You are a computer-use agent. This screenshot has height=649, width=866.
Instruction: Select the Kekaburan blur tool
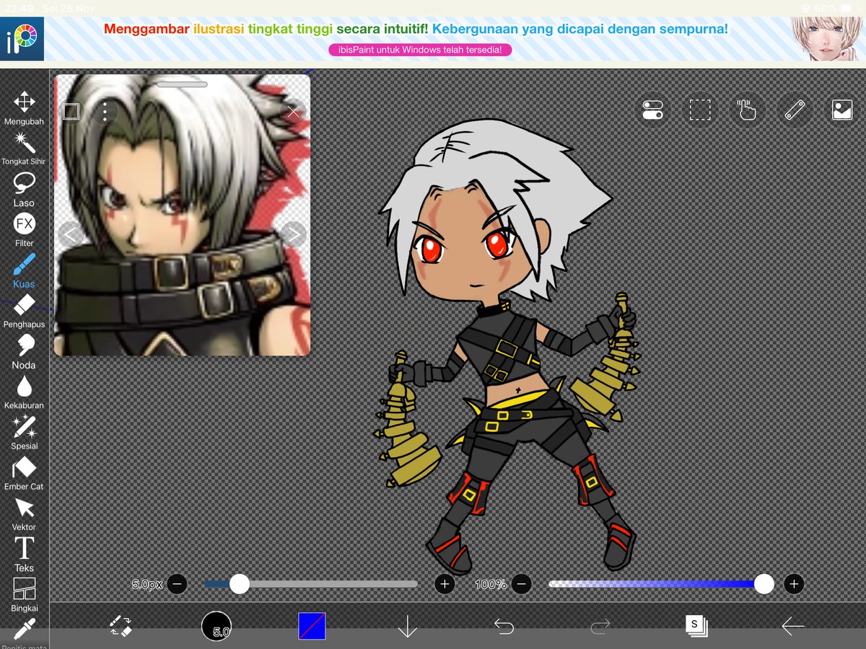[24, 392]
